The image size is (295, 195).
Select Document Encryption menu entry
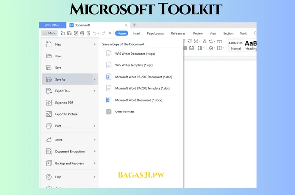(70, 151)
